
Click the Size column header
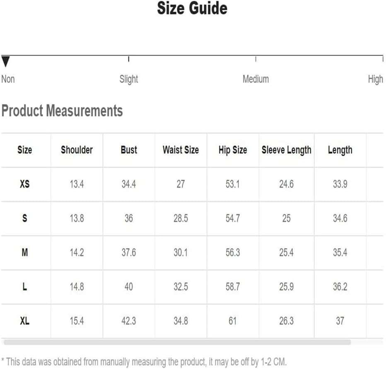[24, 150]
